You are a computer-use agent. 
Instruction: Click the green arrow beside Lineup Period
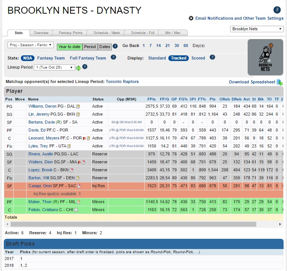pos(78,68)
